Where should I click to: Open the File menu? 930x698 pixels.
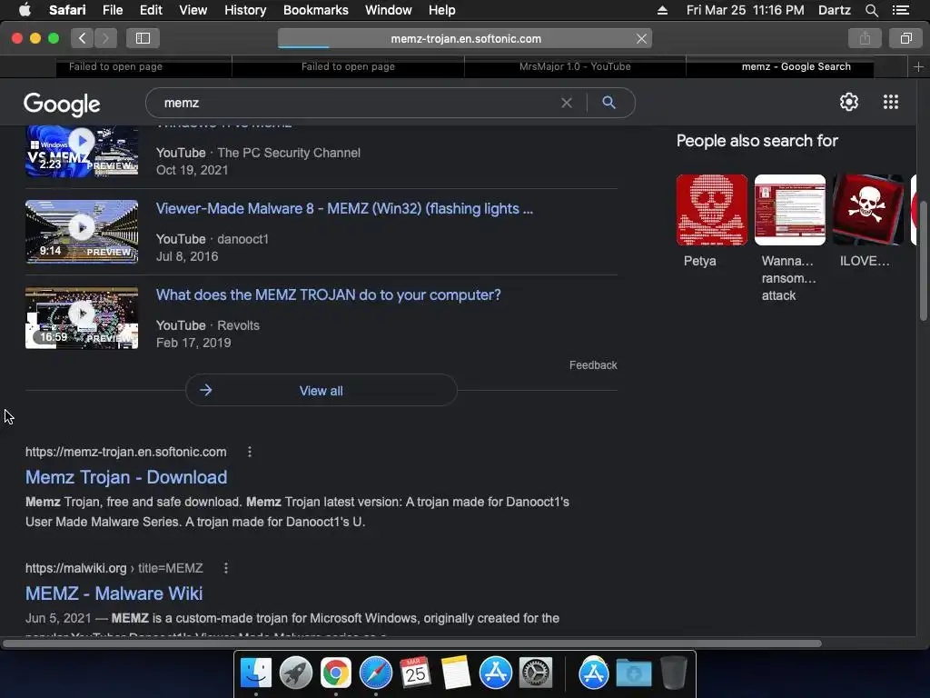[x=112, y=10]
